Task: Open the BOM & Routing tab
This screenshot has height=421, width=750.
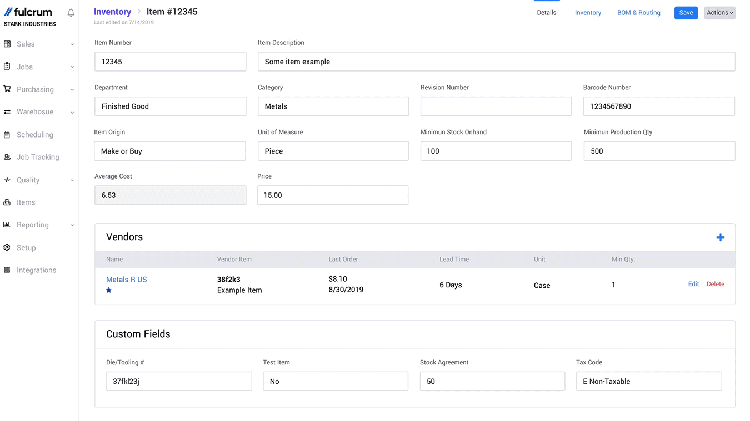Action: [638, 12]
